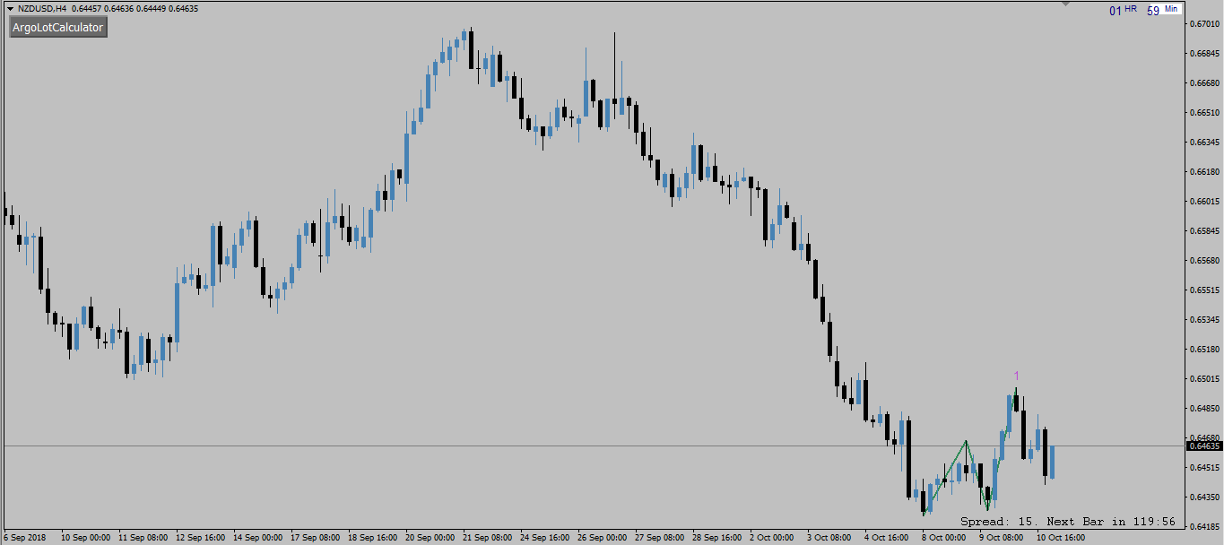Click time axis label 12 Sep 16:00
The height and width of the screenshot is (545, 1224).
coord(201,538)
